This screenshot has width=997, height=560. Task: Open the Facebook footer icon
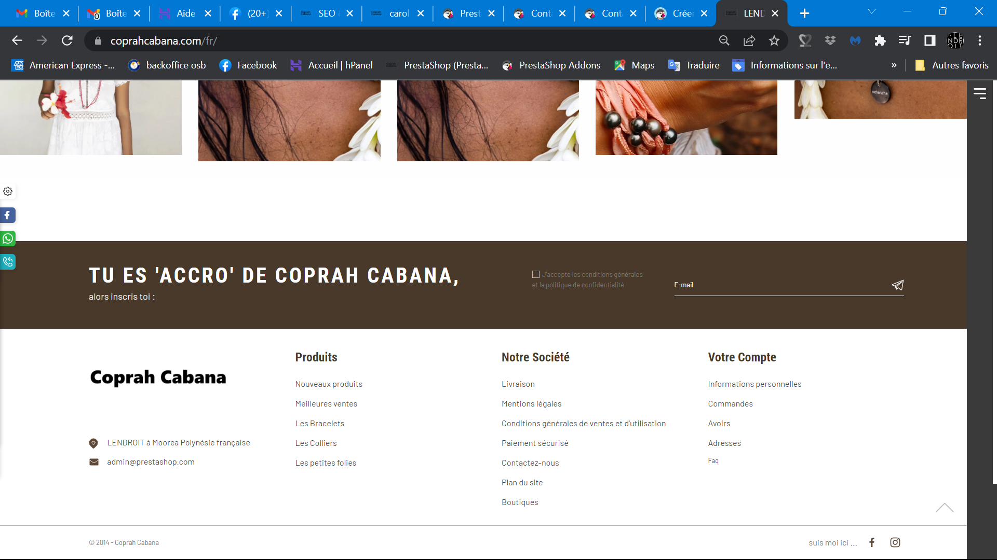pos(872,542)
